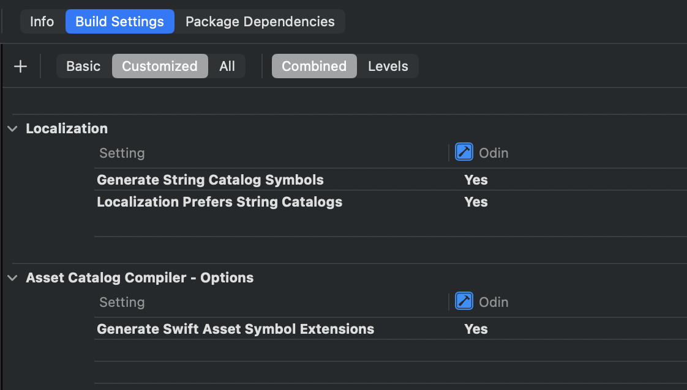Viewport: 687px width, 390px height.
Task: Click the Odin project icon under Localization
Action: [x=464, y=152]
